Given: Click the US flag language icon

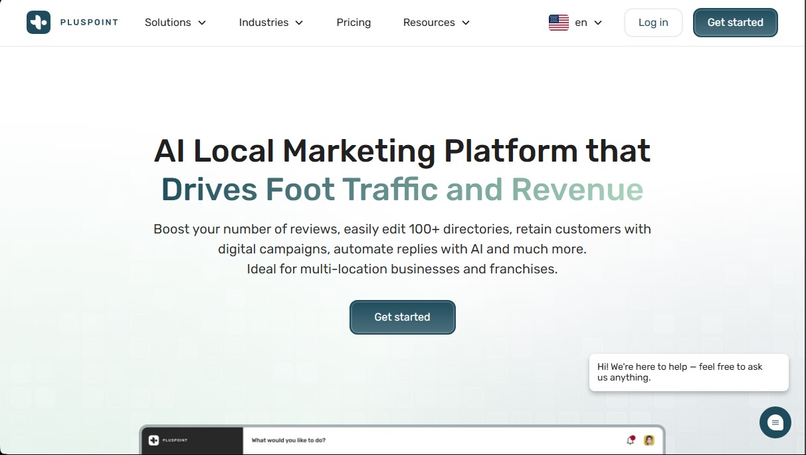Looking at the screenshot, I should click(x=559, y=23).
